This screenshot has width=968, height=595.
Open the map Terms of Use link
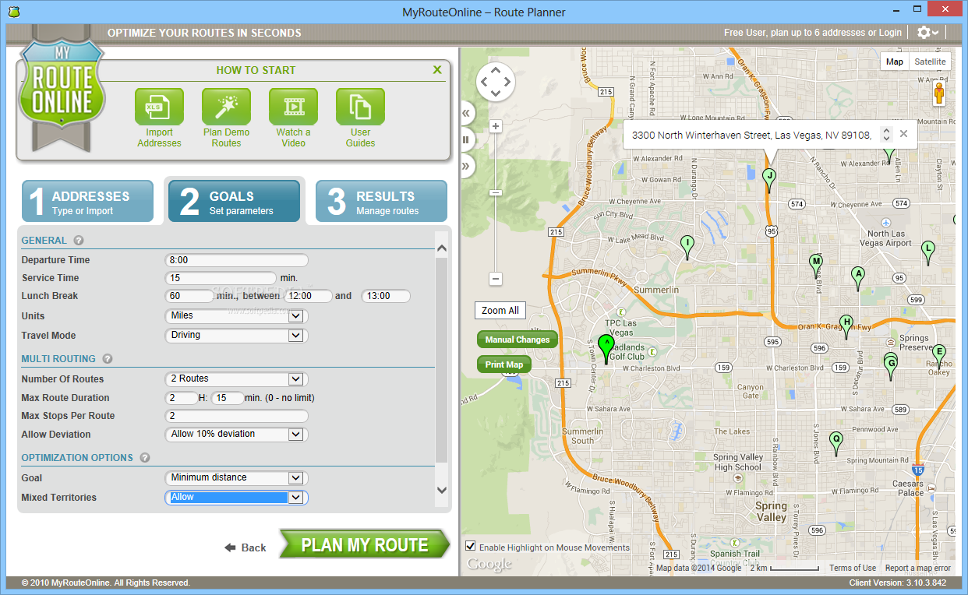click(853, 569)
